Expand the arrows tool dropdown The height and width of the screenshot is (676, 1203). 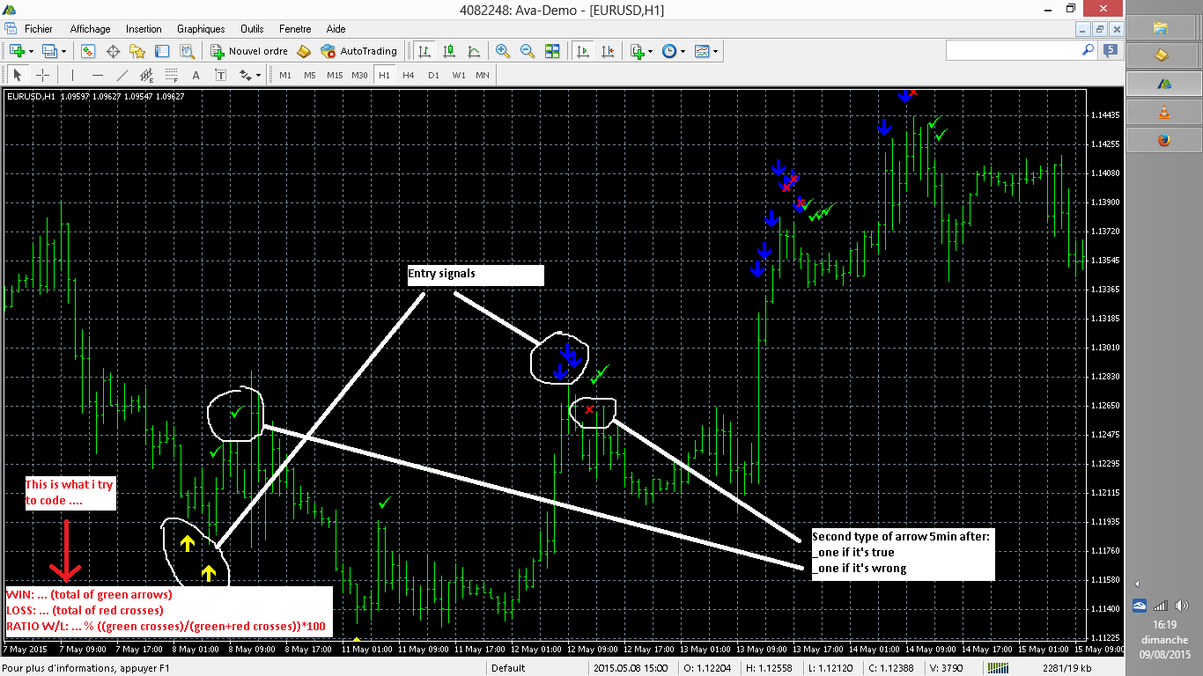pyautogui.click(x=258, y=75)
